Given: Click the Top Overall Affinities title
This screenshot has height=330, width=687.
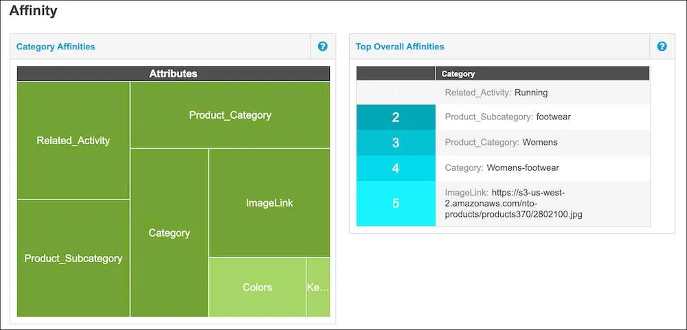Looking at the screenshot, I should tap(400, 47).
